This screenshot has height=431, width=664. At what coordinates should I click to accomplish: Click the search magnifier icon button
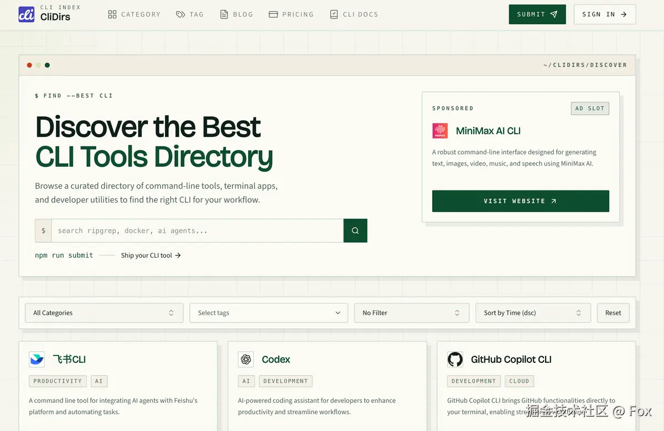(355, 230)
